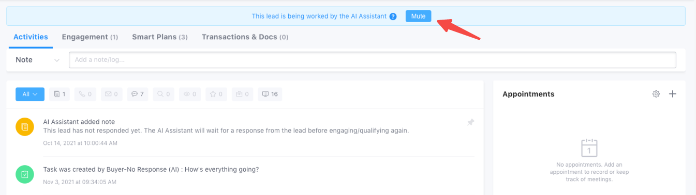Filter activities by favorites star icon
696x195 pixels.
pos(216,94)
